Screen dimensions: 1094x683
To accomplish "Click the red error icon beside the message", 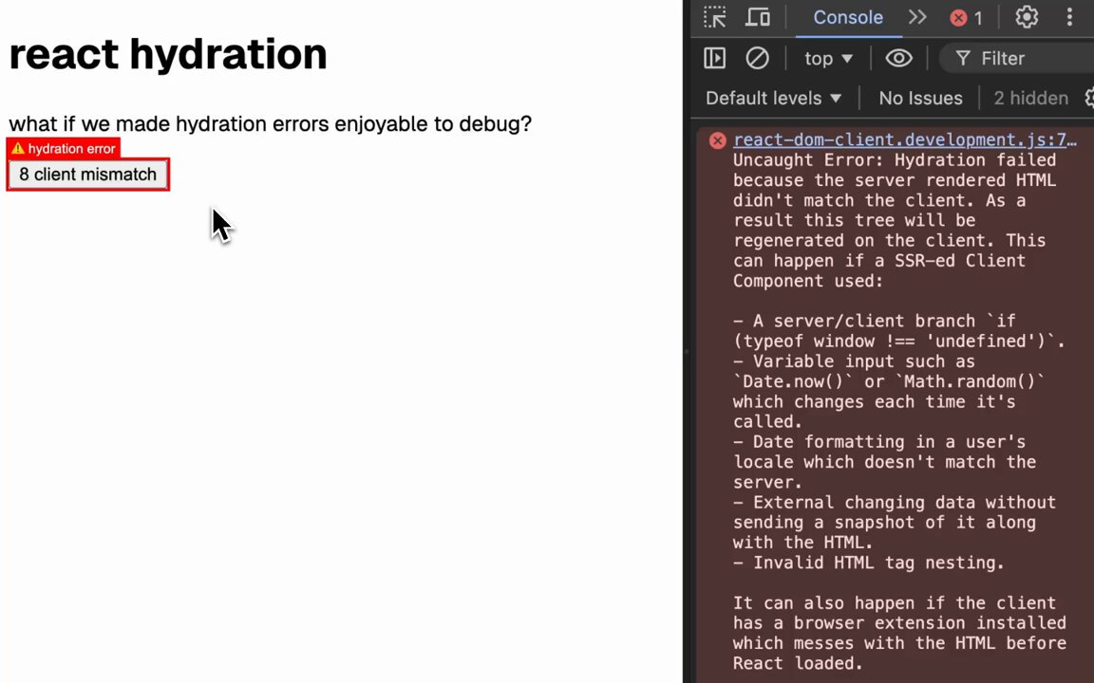I will [x=717, y=140].
